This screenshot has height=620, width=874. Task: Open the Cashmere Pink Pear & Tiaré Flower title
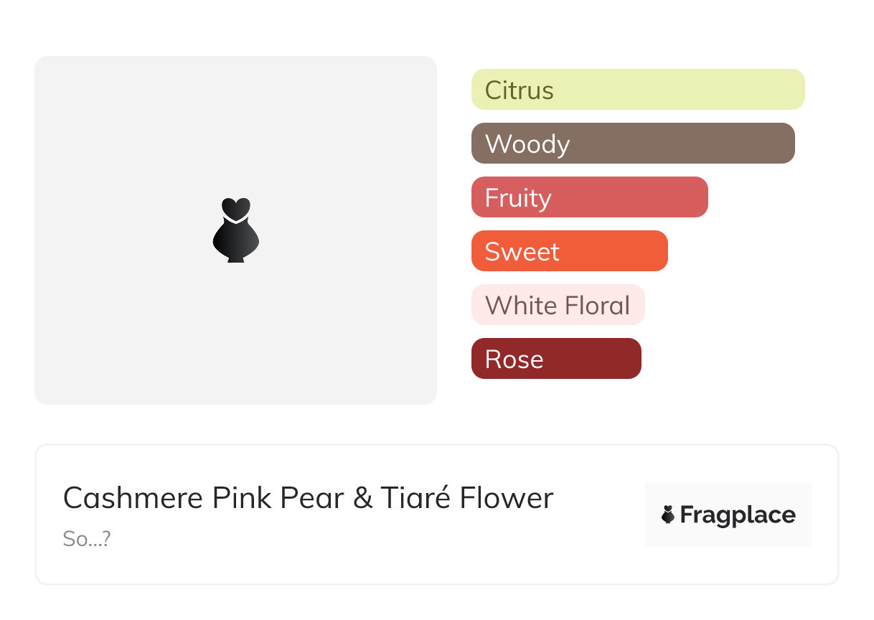tap(308, 498)
